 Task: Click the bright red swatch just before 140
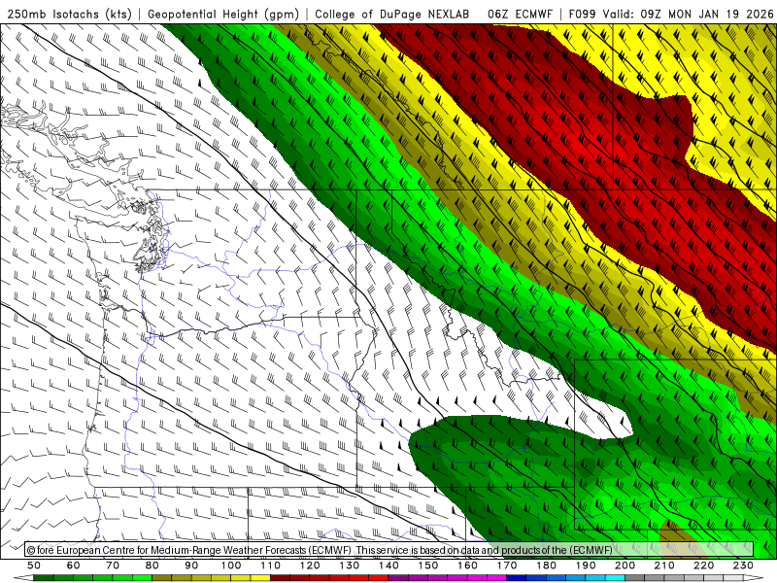[379, 578]
